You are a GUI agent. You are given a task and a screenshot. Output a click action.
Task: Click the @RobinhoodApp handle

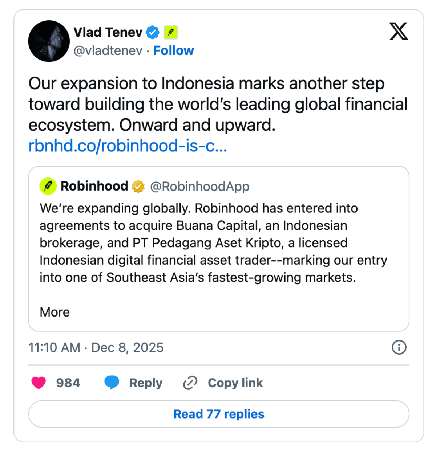(x=199, y=186)
